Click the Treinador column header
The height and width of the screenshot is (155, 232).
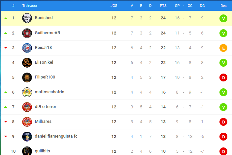[x=30, y=6]
